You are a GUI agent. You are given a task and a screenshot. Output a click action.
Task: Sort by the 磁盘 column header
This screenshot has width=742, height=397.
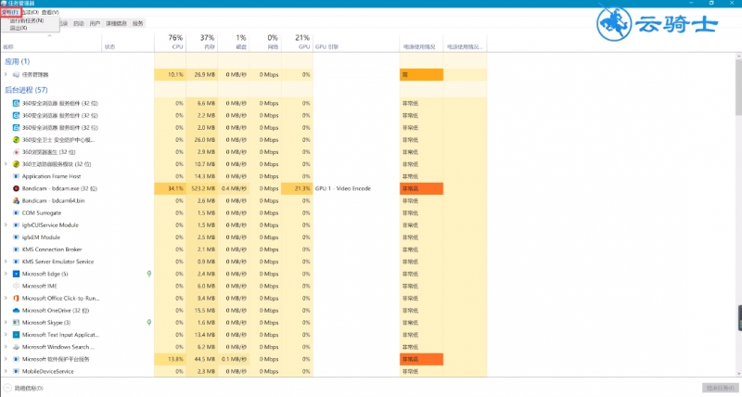pyautogui.click(x=234, y=42)
